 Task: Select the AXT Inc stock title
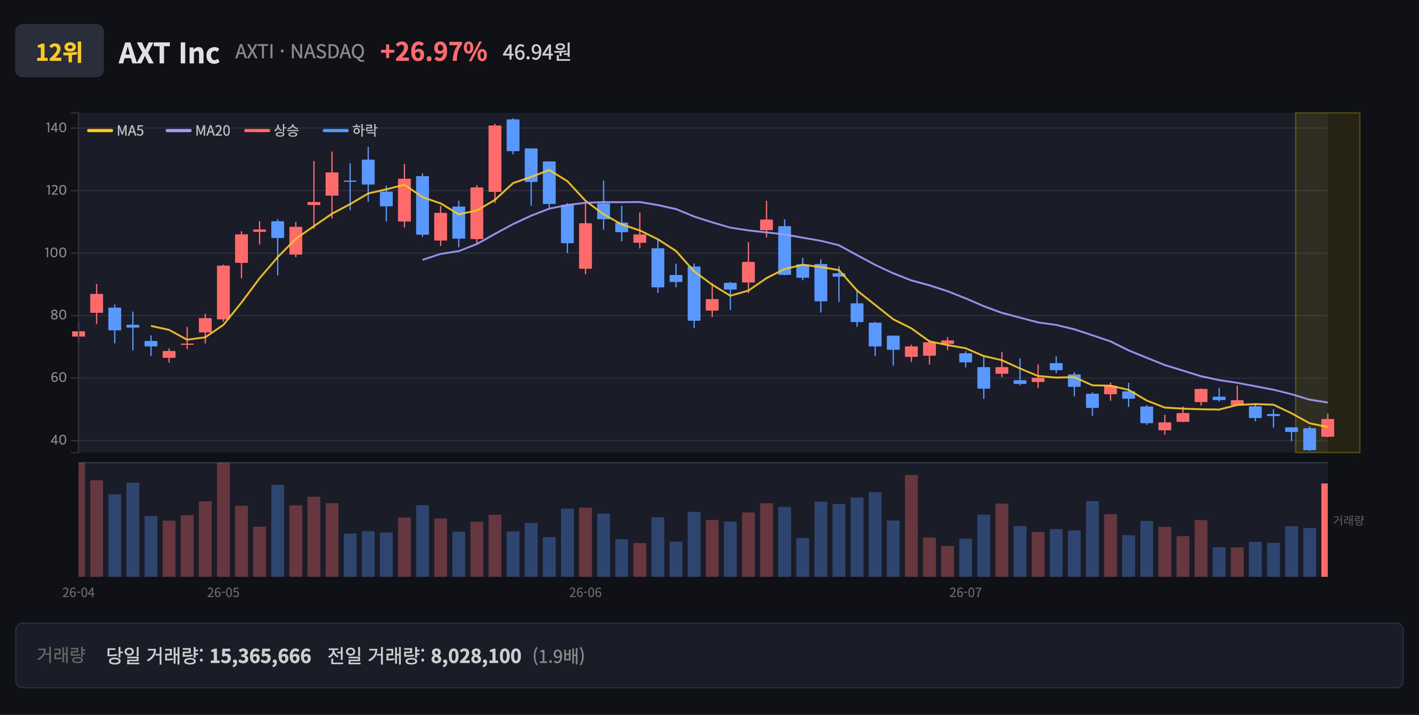coord(169,53)
